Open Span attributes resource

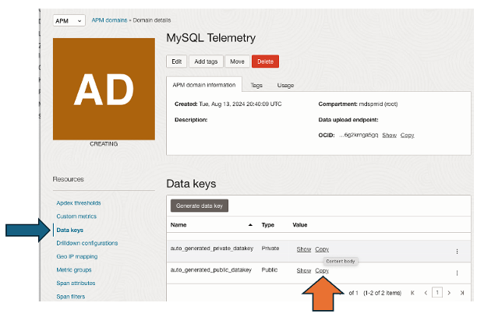tap(76, 283)
